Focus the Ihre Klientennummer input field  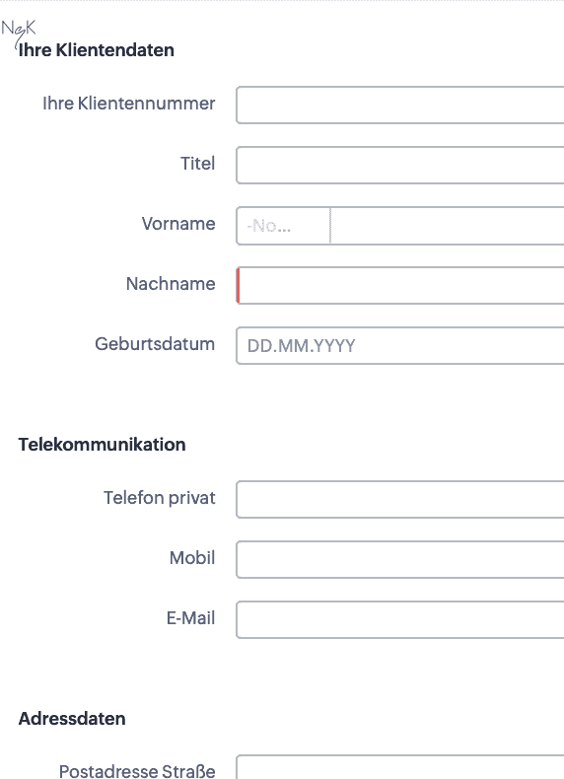[400, 105]
